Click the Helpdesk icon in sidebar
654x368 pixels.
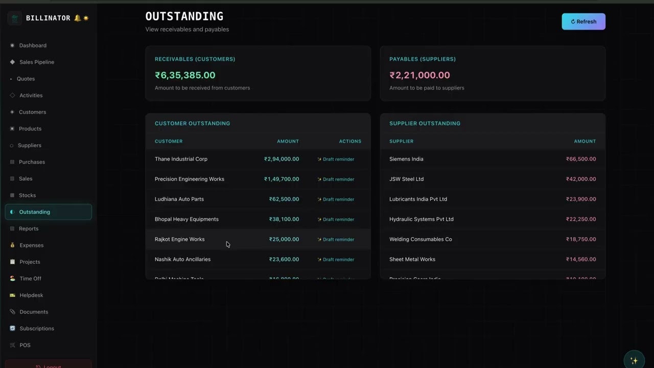coord(11,295)
